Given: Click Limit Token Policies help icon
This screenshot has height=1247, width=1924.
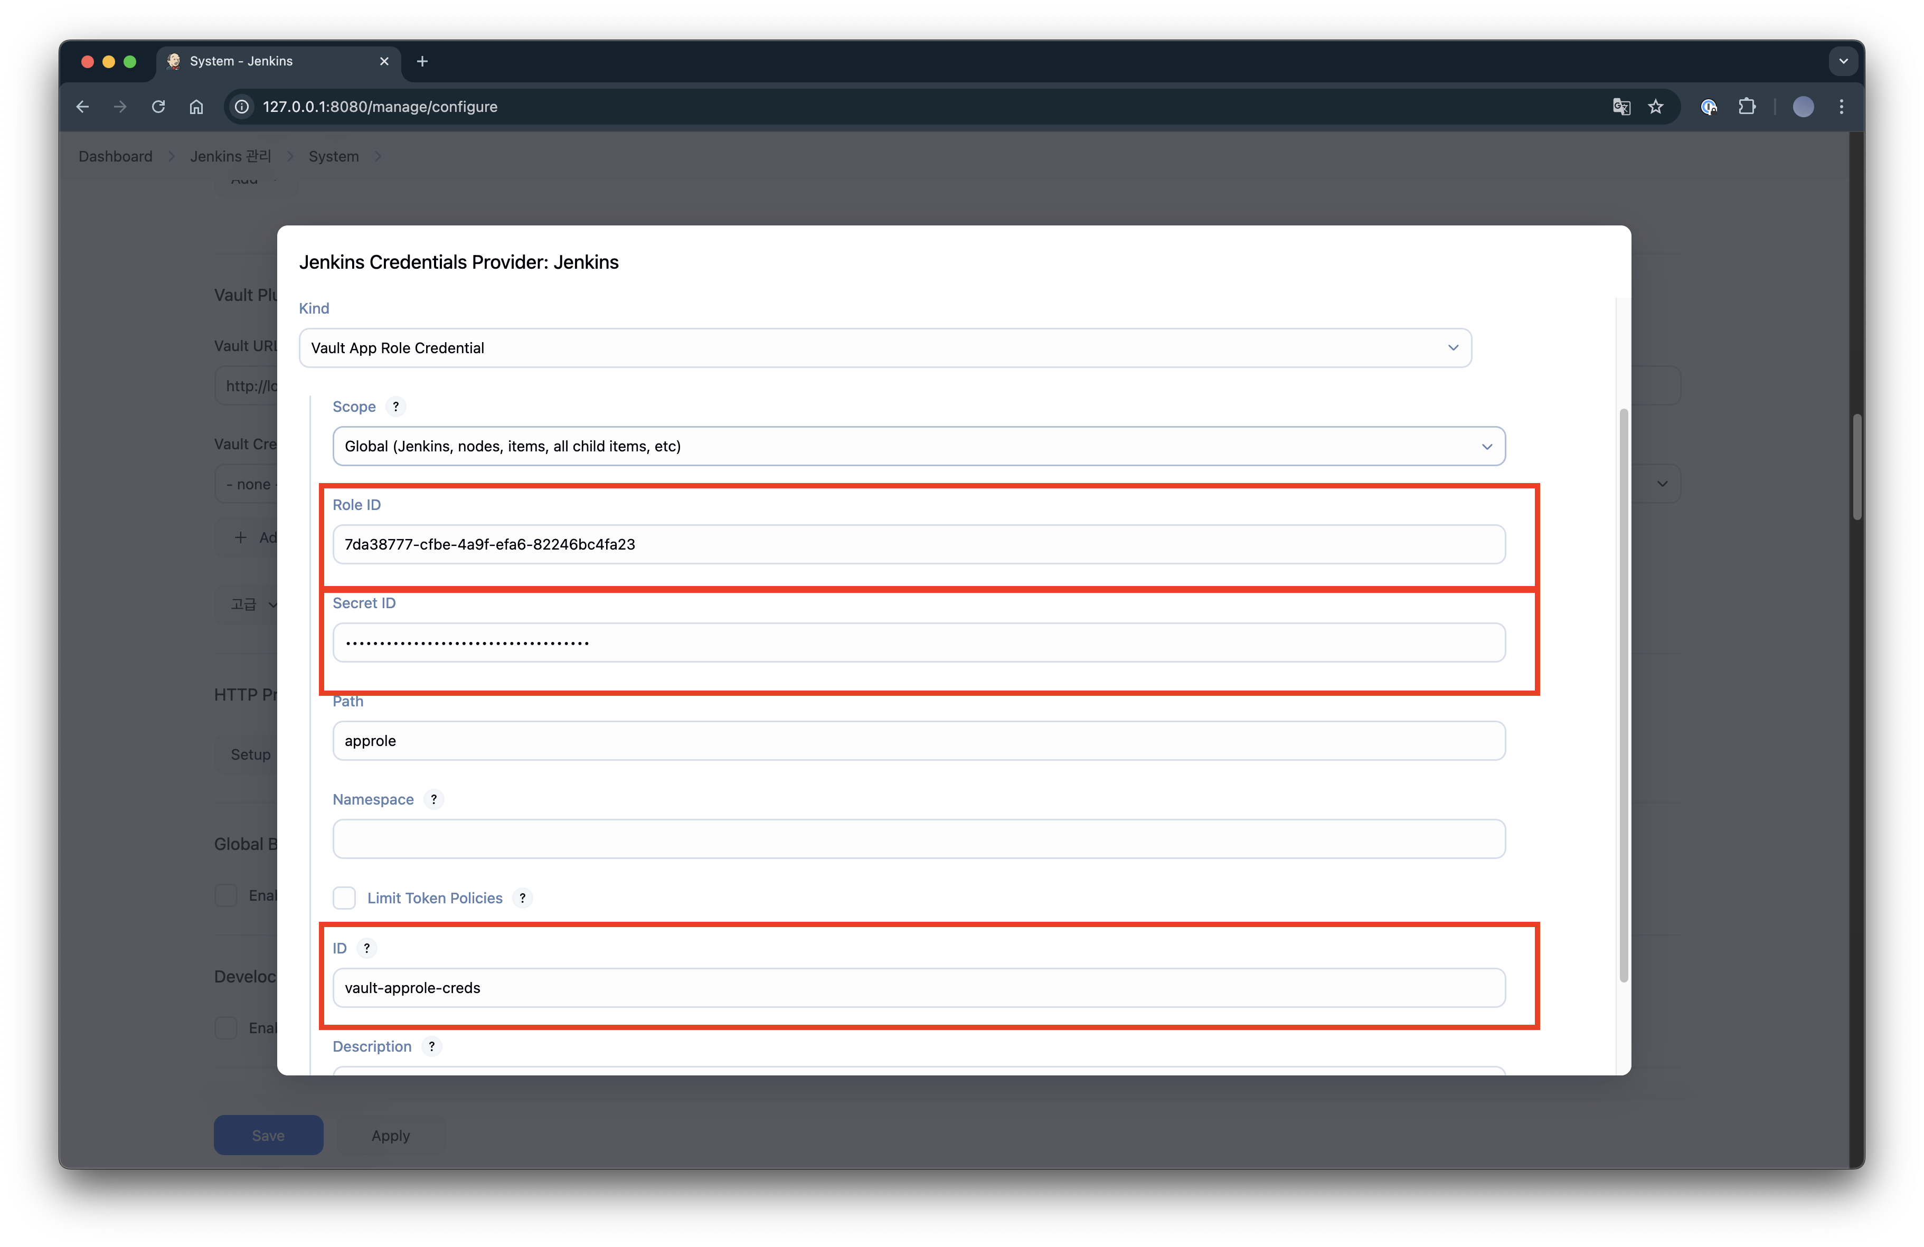Looking at the screenshot, I should [522, 898].
